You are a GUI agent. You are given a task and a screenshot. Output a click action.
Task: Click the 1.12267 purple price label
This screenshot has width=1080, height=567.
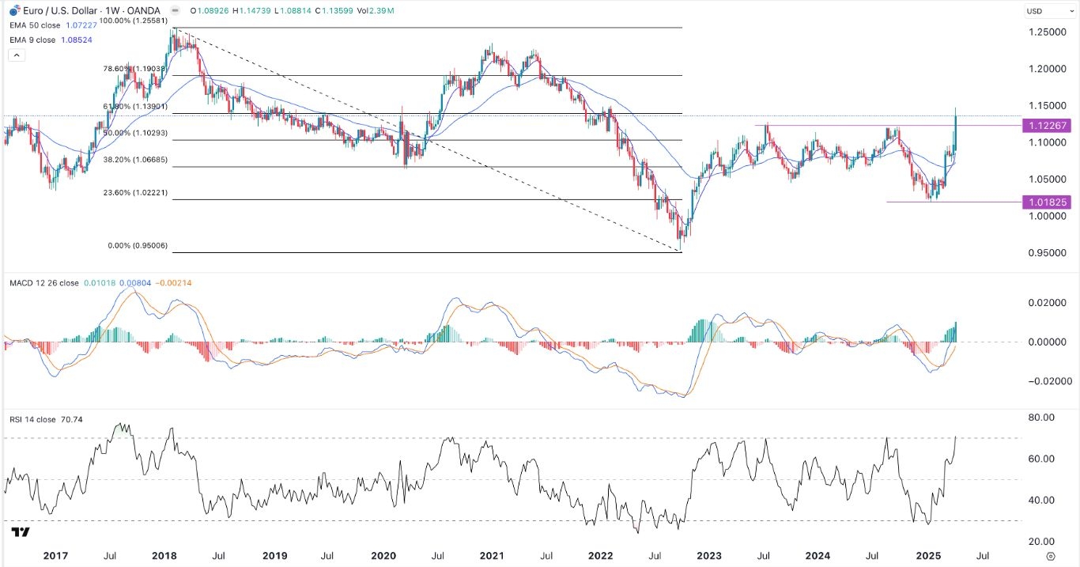tap(1048, 126)
